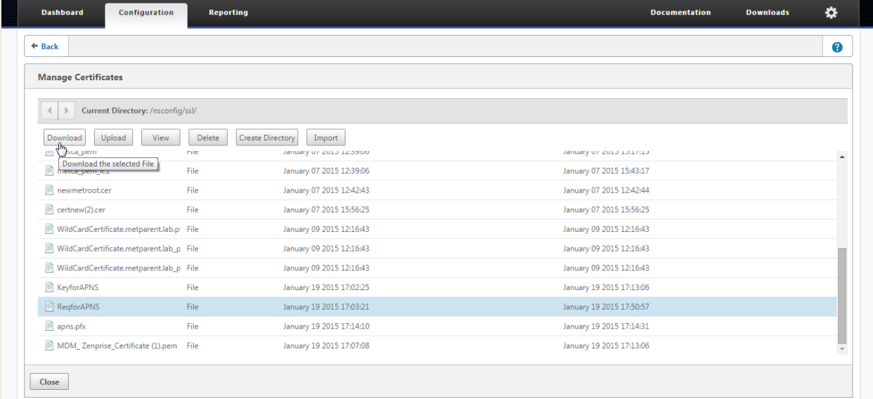Click the file icon beside newmetroot.cer
The height and width of the screenshot is (399, 873).
[x=49, y=190]
